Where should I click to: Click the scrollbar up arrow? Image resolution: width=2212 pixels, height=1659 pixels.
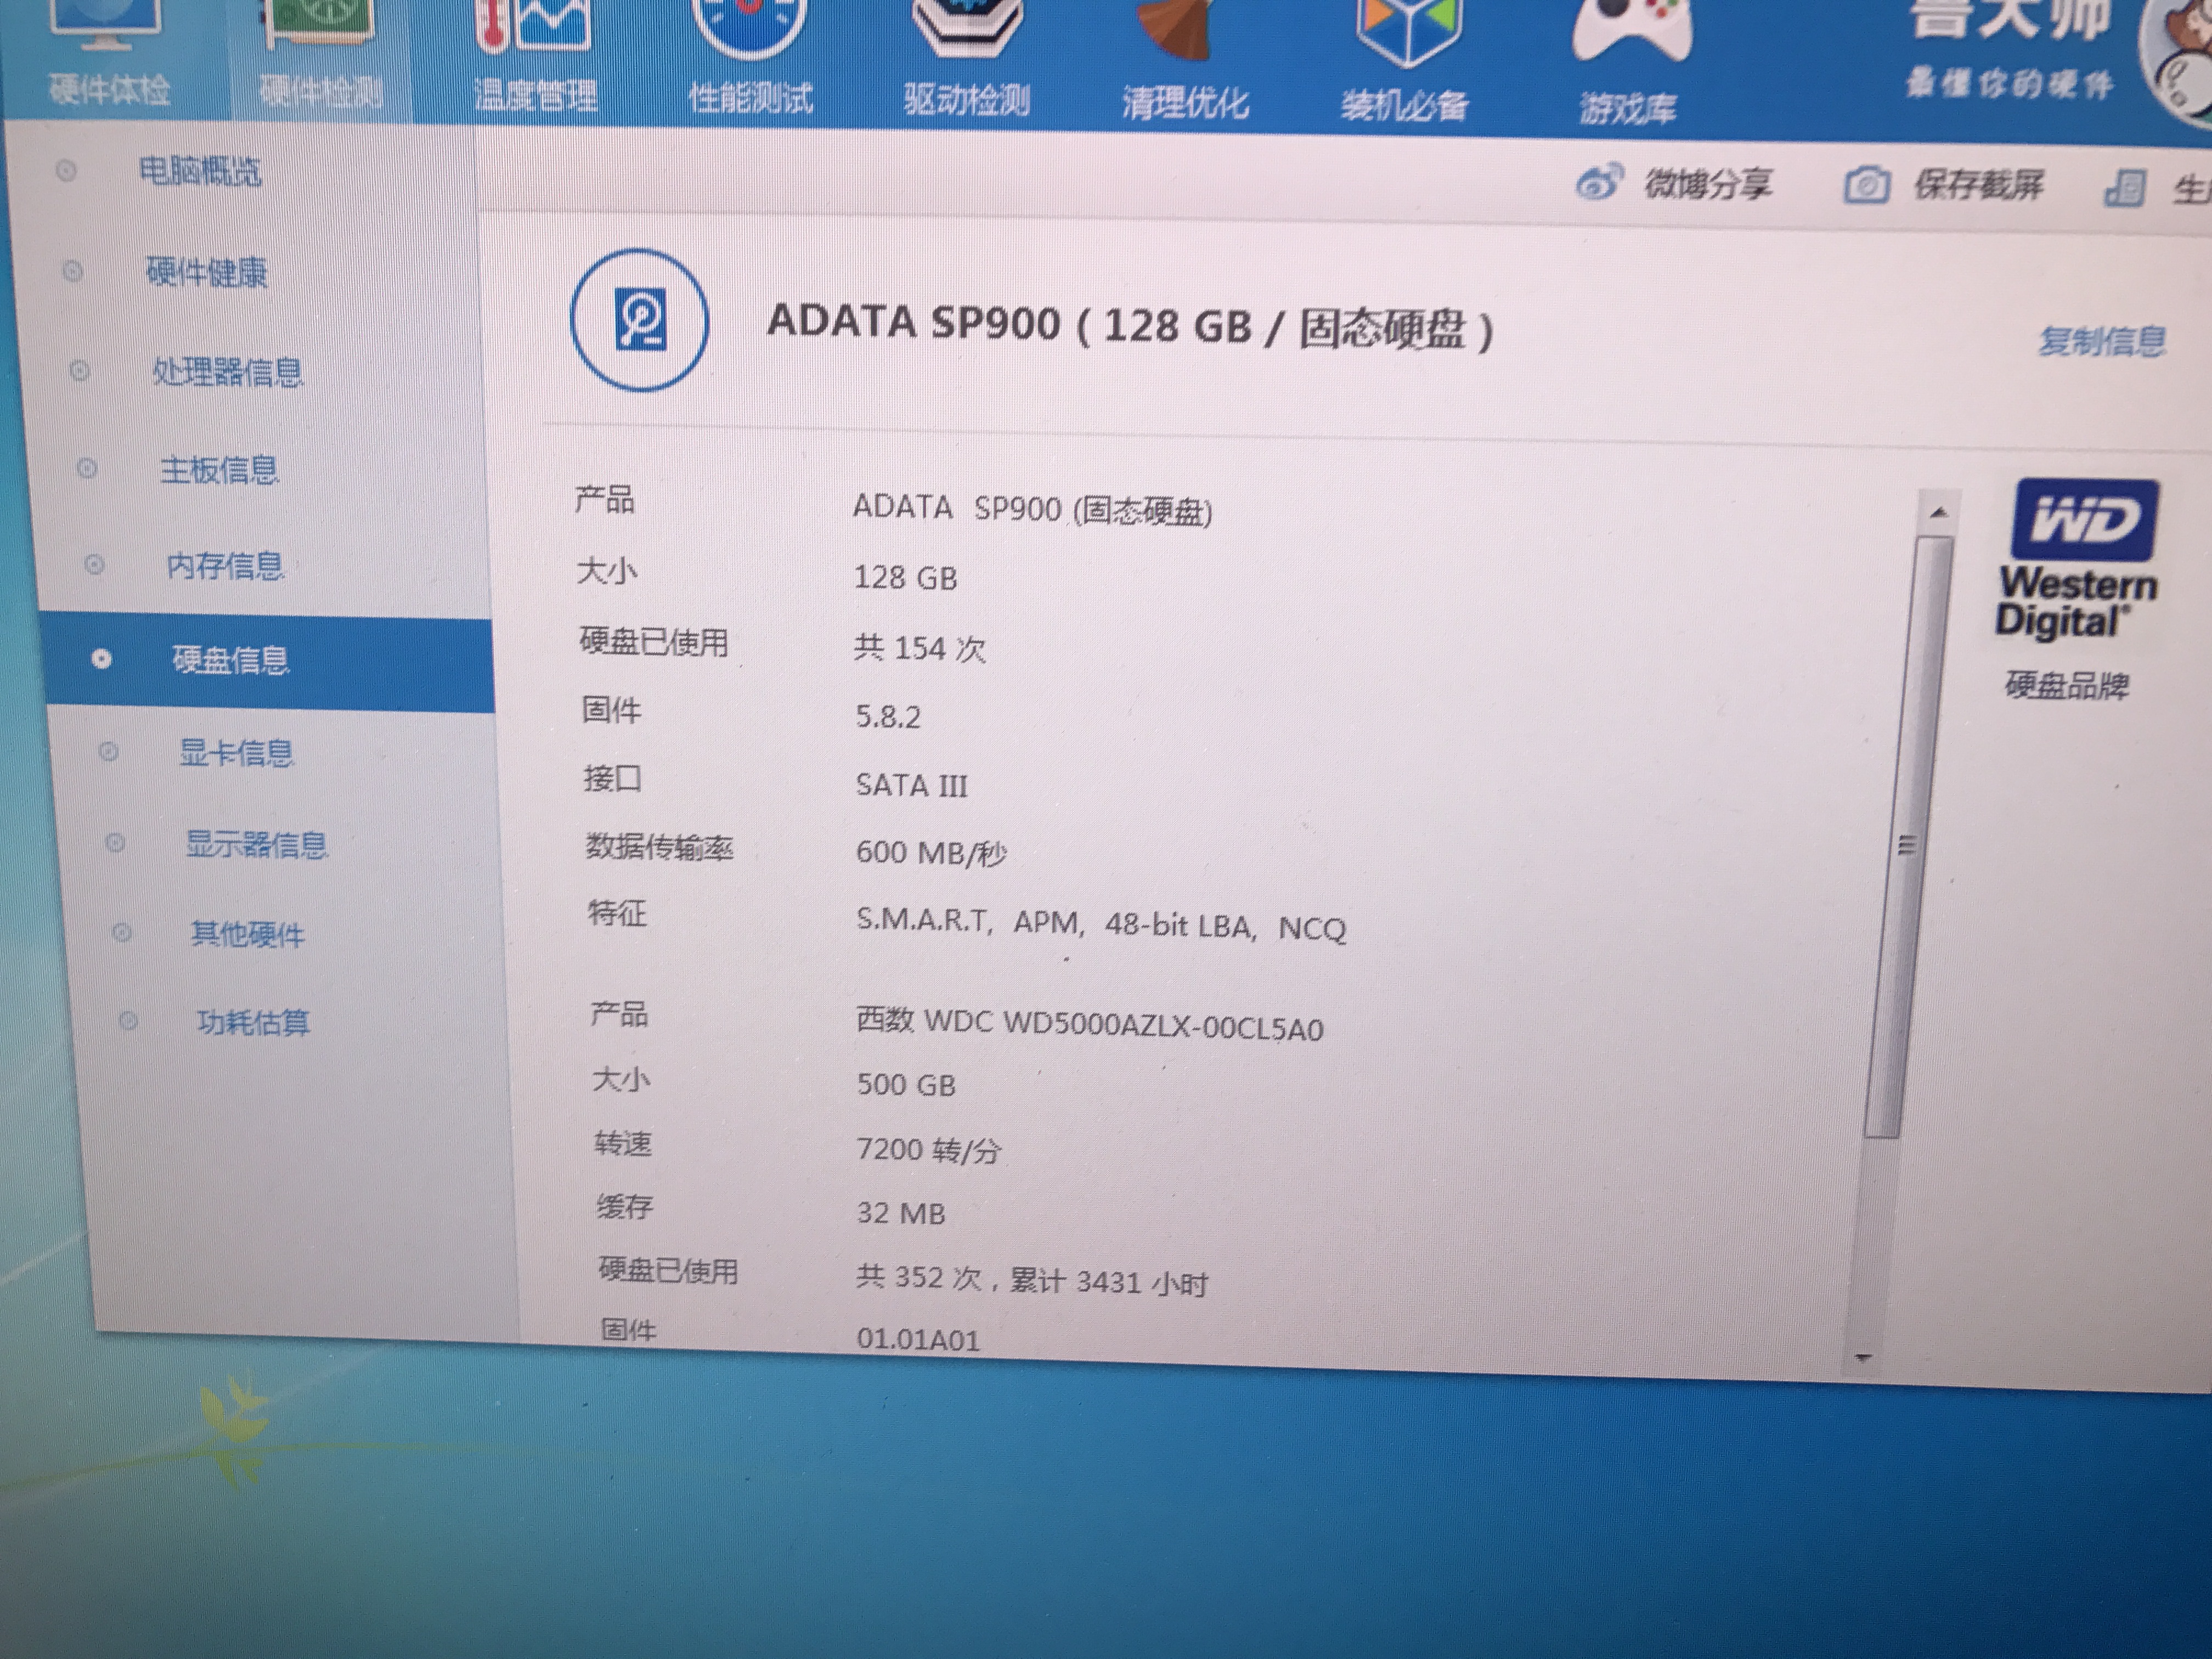coord(1939,512)
